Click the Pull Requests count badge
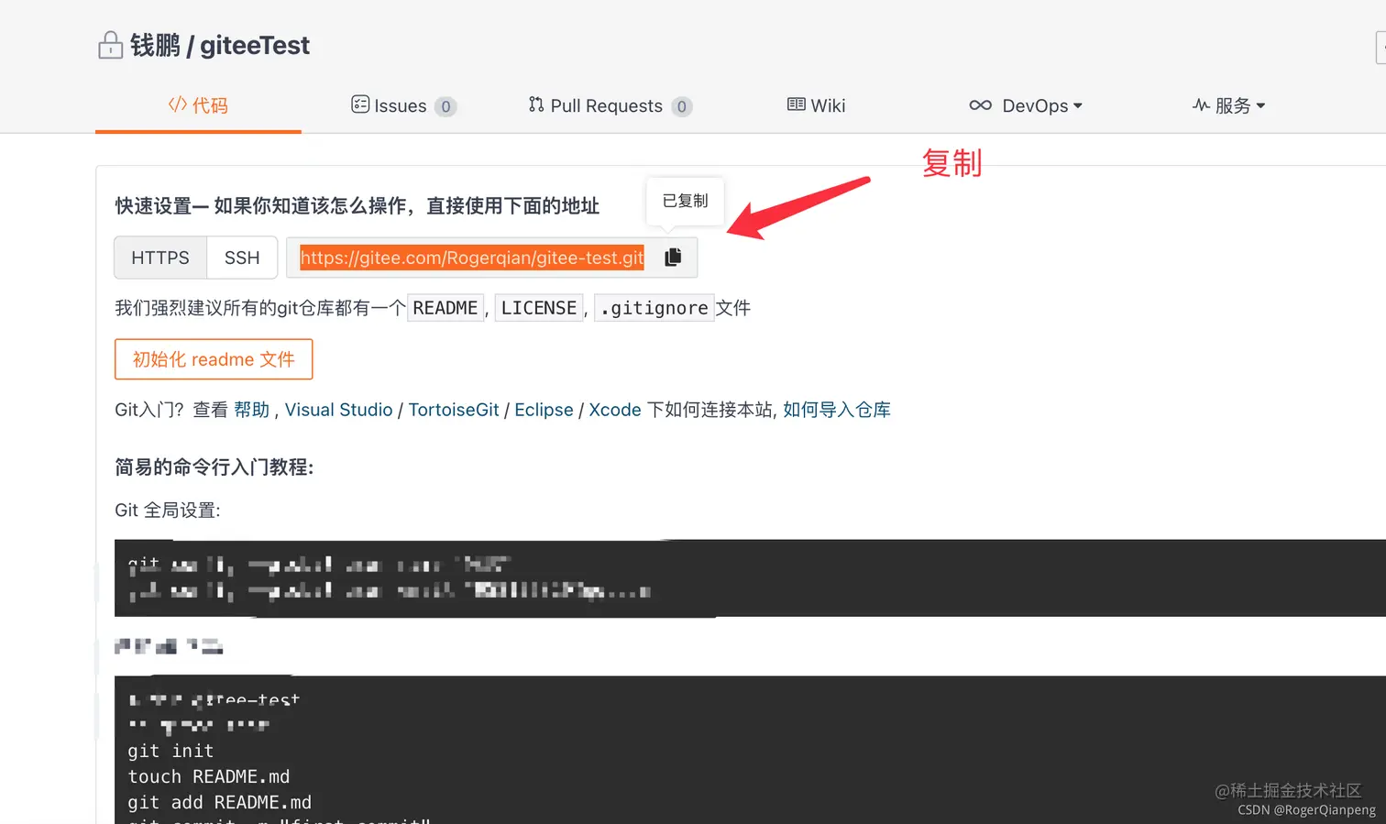The height and width of the screenshot is (824, 1386). (x=681, y=106)
